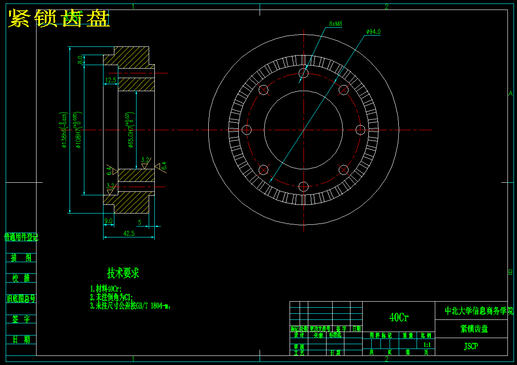Click the 校描 cell in left margin
The image size is (517, 365).
[x=21, y=278]
